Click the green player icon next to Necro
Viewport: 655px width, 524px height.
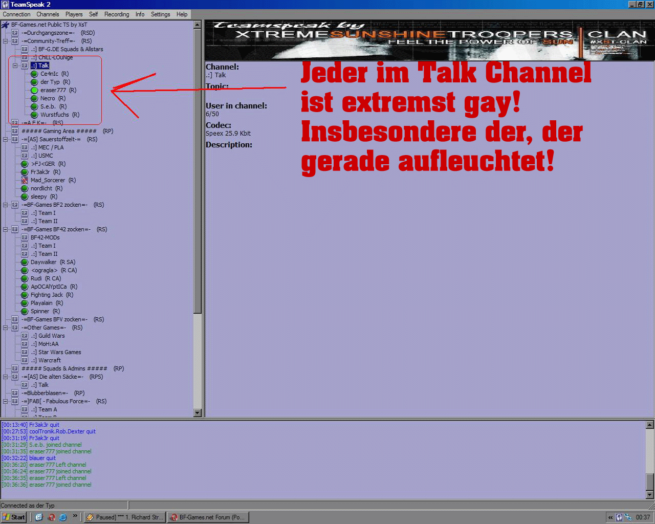[34, 98]
